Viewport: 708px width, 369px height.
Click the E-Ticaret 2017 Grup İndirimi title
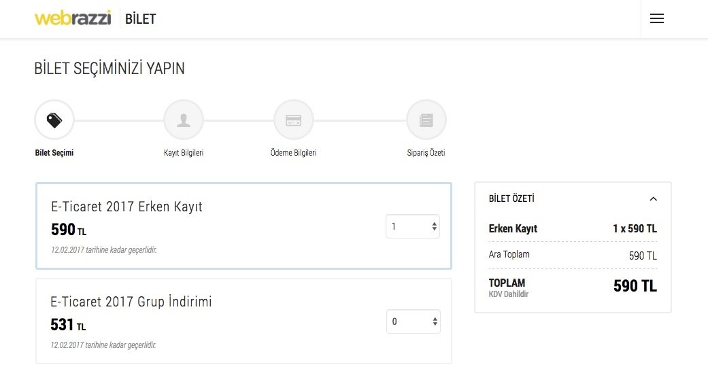[x=131, y=302]
